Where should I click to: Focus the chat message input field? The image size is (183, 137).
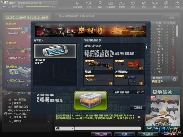point(107,129)
